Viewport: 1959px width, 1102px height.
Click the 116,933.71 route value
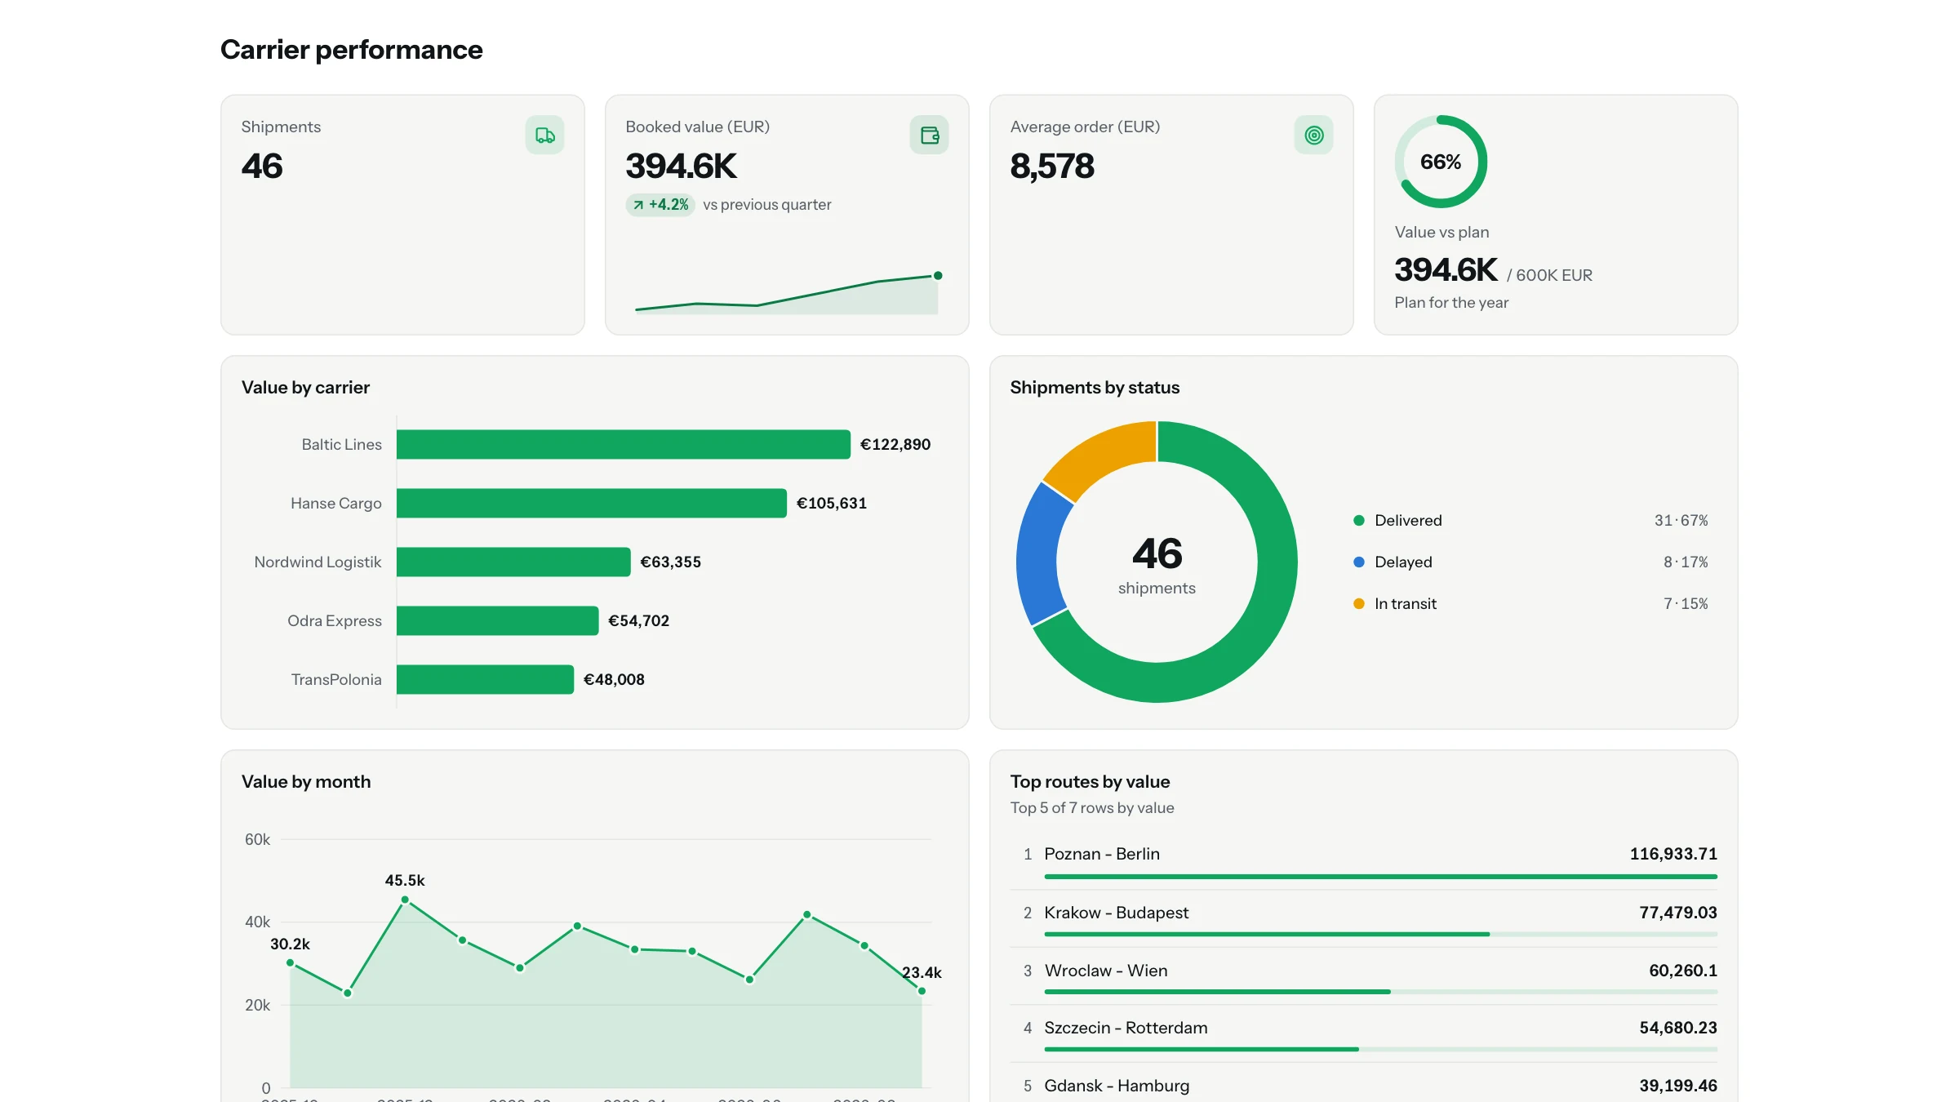pyautogui.click(x=1673, y=854)
